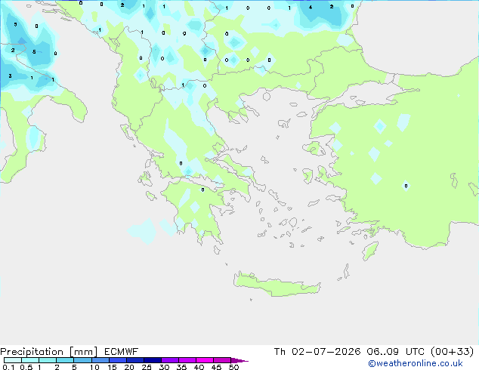Click the 5–10 mm legend swatch
The image size is (479, 370).
point(82,360)
